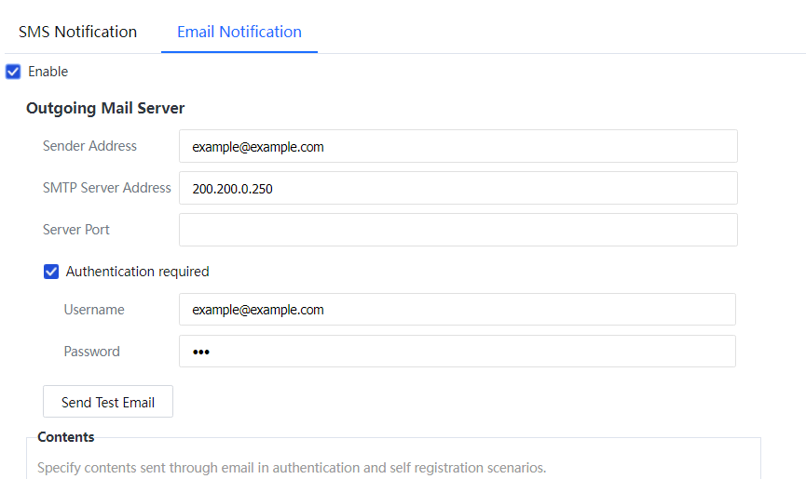806x479 pixels.
Task: Click the Sender Address input field
Action: click(458, 146)
